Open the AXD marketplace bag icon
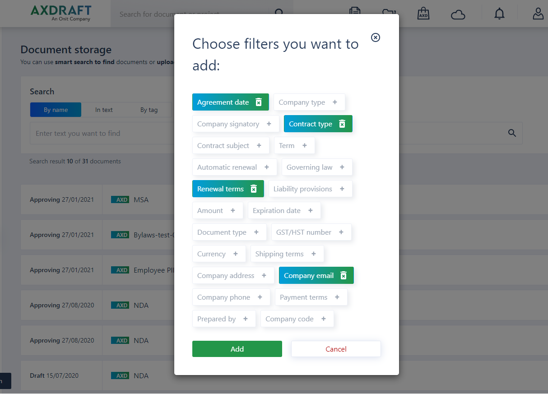The image size is (548, 394). pos(423,14)
